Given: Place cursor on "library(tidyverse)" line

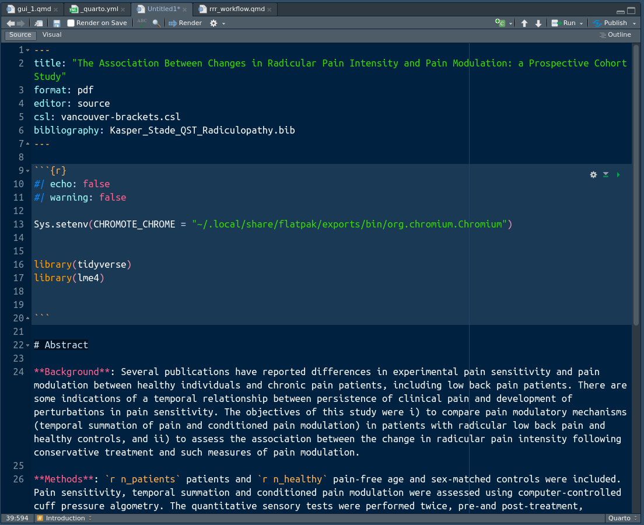Looking at the screenshot, I should [83, 265].
